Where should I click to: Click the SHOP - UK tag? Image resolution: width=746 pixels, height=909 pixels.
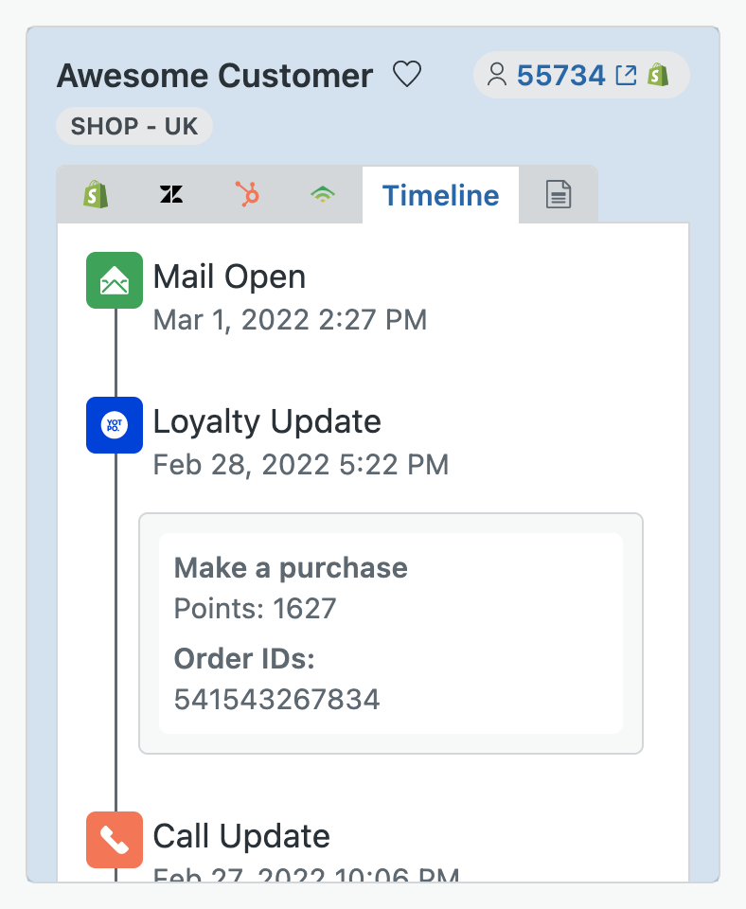coord(134,126)
